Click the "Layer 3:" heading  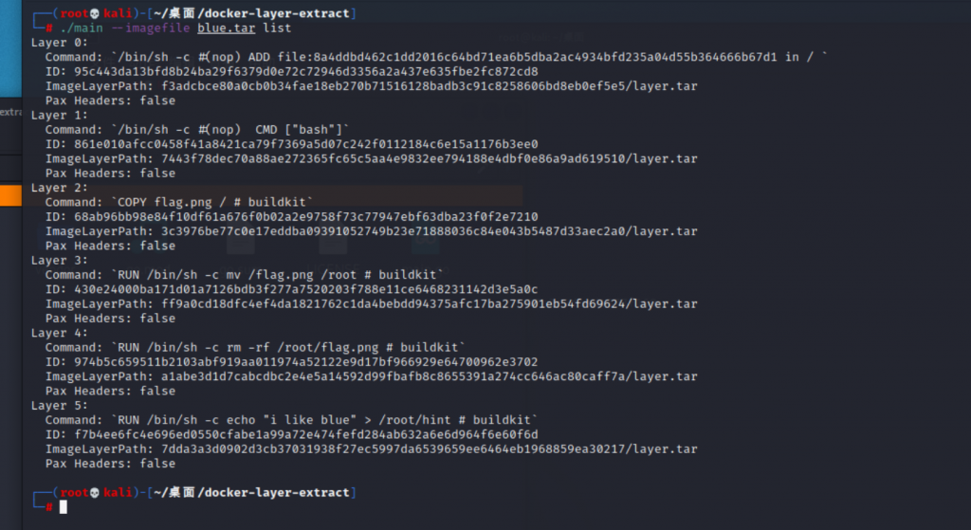pos(60,260)
